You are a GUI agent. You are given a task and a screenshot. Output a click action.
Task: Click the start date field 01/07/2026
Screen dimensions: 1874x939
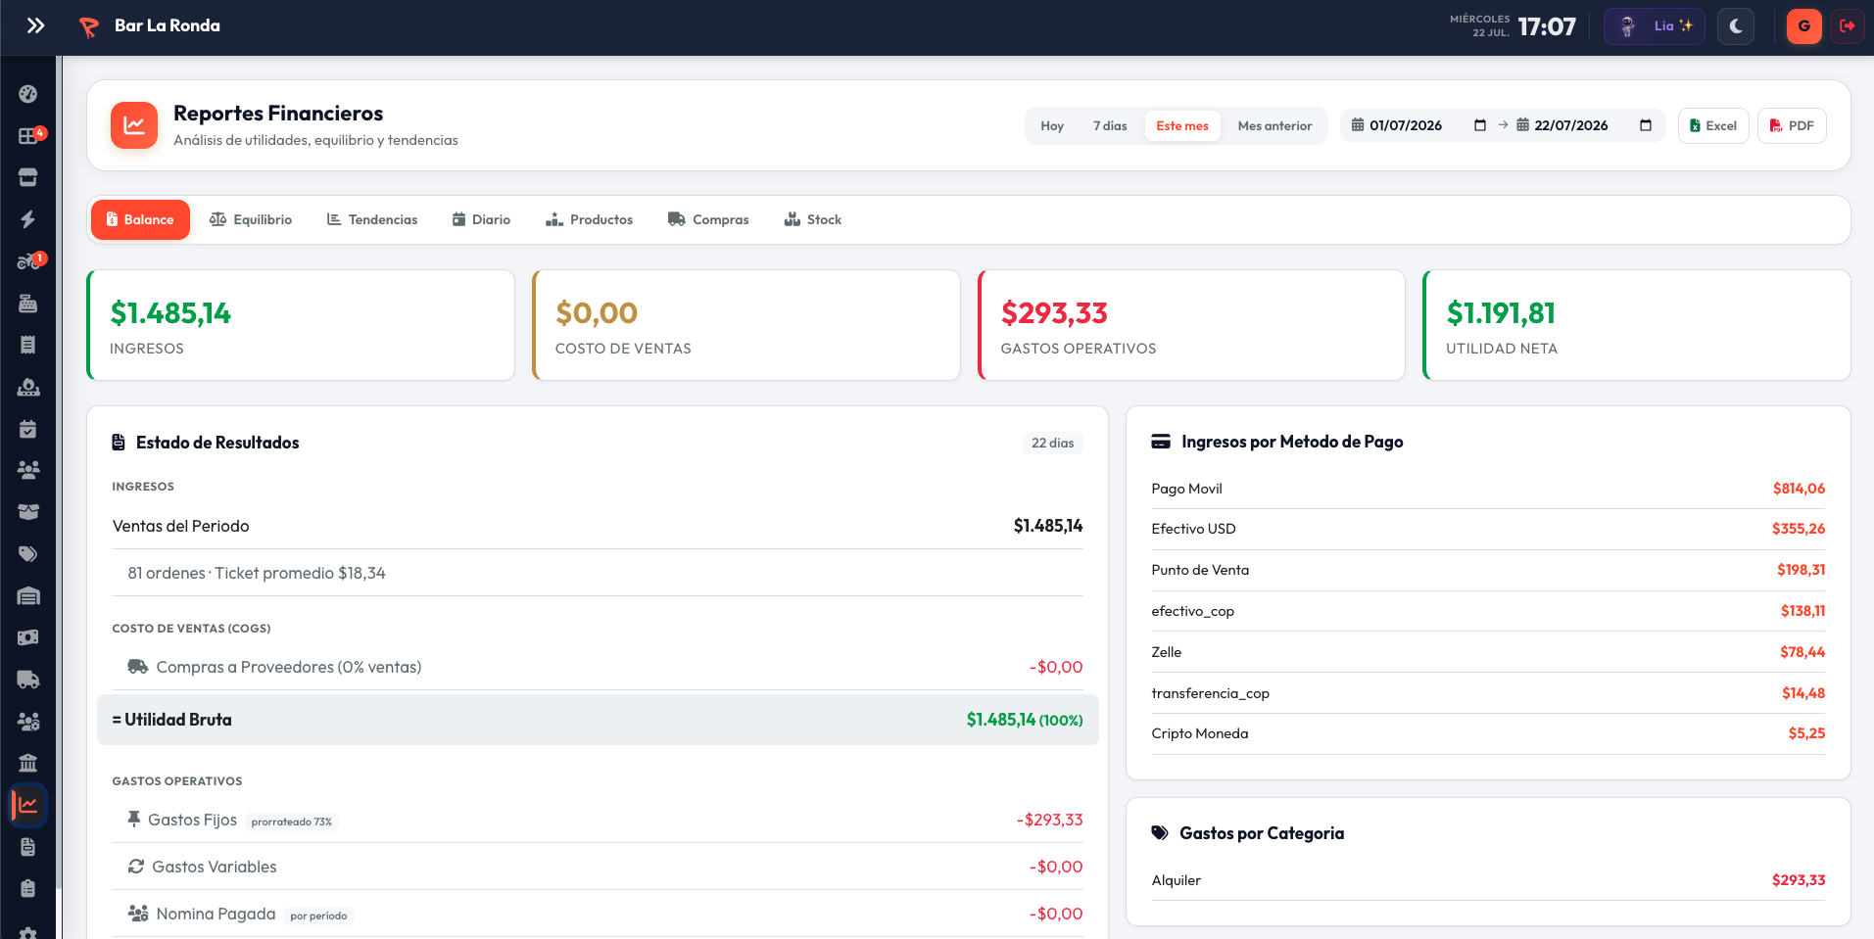coord(1419,125)
